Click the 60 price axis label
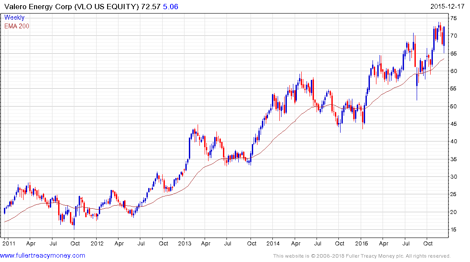This screenshot has width=470, height=262. [x=453, y=71]
